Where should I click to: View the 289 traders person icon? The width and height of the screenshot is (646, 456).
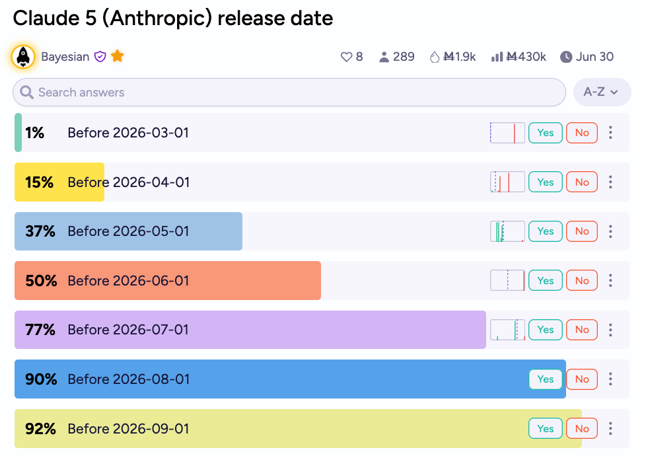[384, 57]
